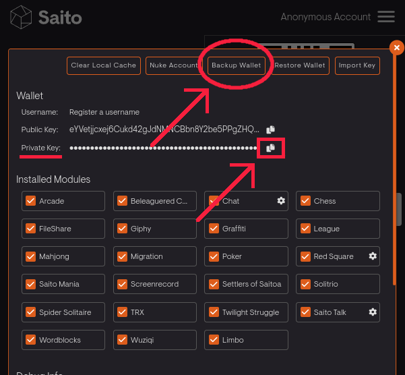The width and height of the screenshot is (405, 375).
Task: Disable the Migration module checkbox
Action: tap(122, 256)
